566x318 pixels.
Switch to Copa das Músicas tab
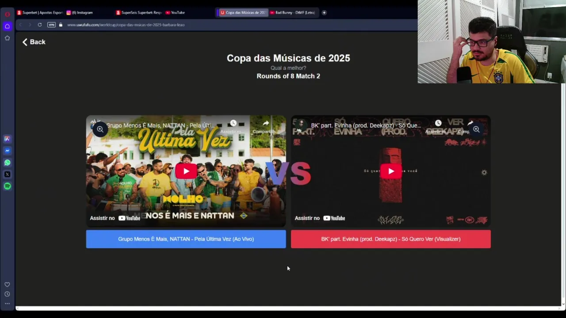[243, 12]
